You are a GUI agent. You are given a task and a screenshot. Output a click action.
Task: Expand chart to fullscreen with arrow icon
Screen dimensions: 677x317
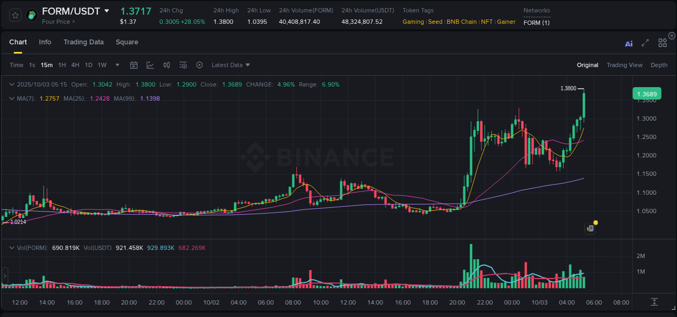pos(645,43)
